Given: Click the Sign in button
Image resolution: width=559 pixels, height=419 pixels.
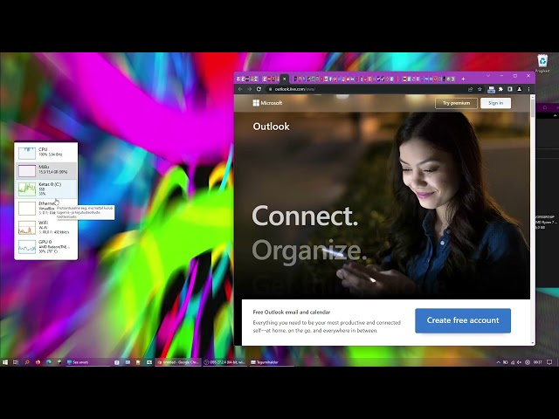Looking at the screenshot, I should (x=495, y=103).
